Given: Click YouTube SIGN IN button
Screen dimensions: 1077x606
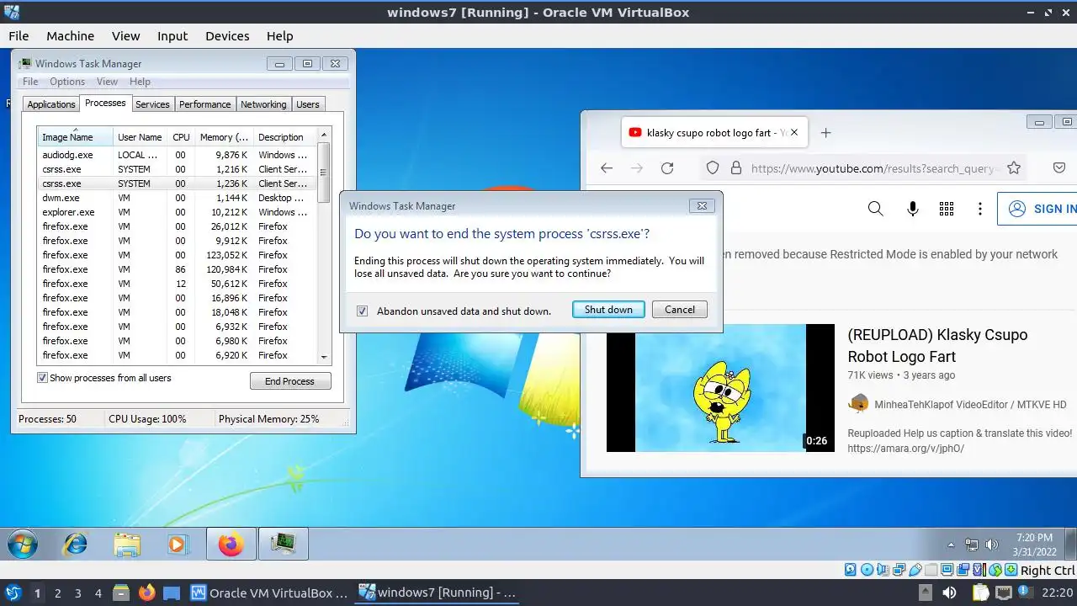Looking at the screenshot, I should pyautogui.click(x=1038, y=209).
